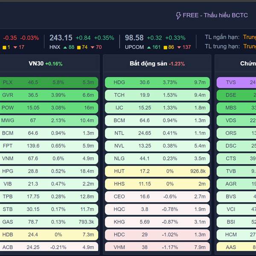This screenshot has height=256, width=256.
Task: Open the POW stock row
Action: click(x=49, y=108)
